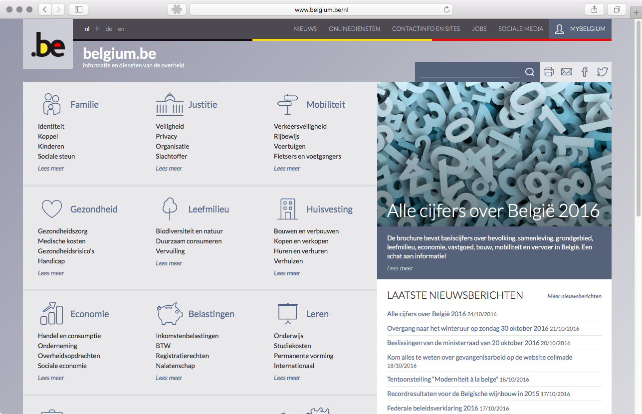Open Fietsers en voetgangers link
Image resolution: width=642 pixels, height=414 pixels.
coord(307,157)
